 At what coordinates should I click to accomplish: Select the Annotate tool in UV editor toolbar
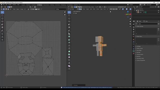pyautogui.click(x=2, y=30)
